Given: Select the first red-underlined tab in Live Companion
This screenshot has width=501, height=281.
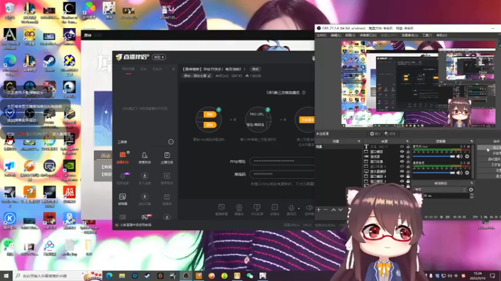Looking at the screenshot, I should tap(128, 69).
